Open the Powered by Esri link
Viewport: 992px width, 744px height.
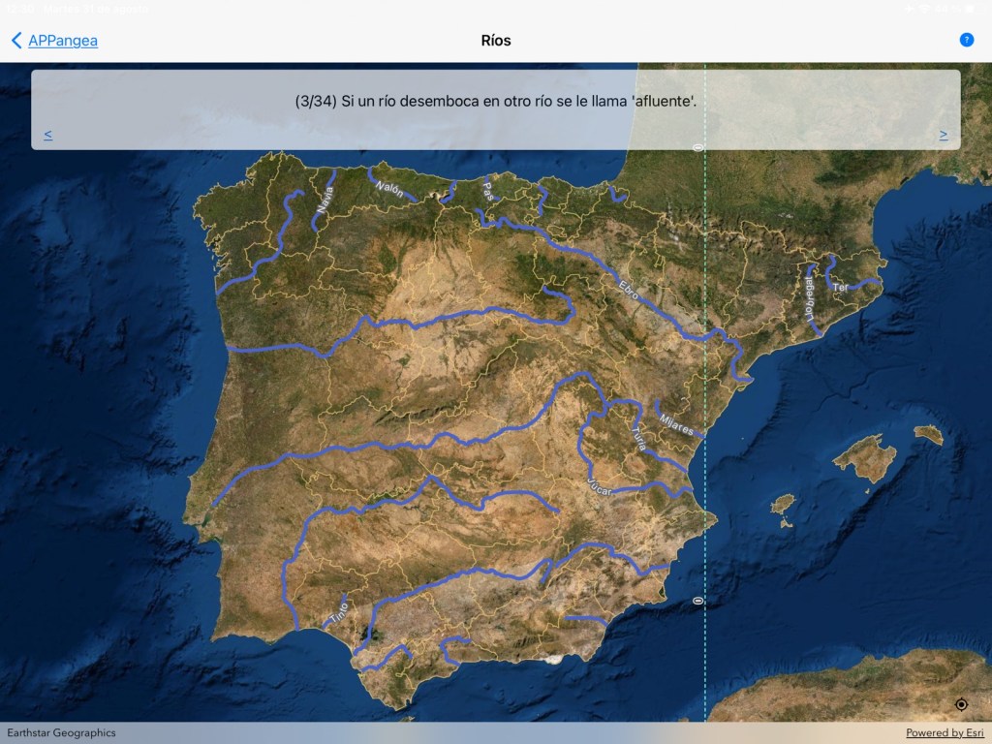click(x=945, y=733)
